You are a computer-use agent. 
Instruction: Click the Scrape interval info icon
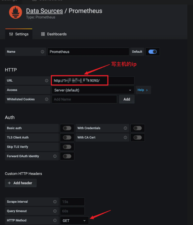pos(55,202)
